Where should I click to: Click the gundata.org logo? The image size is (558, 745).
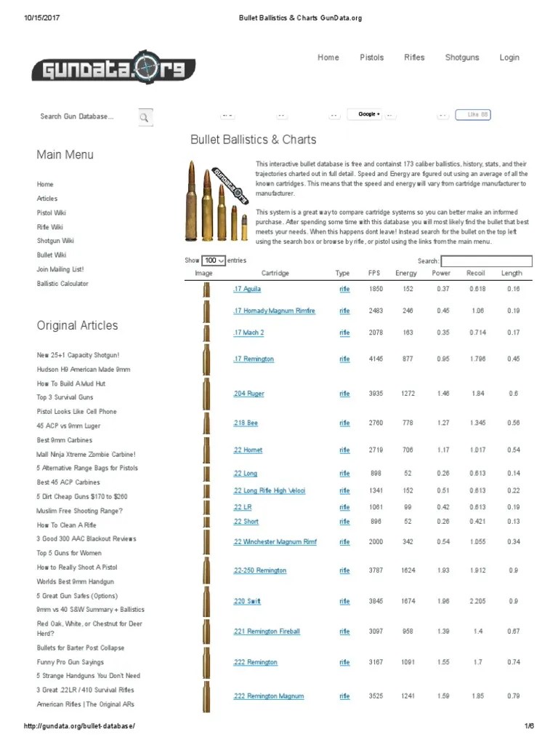(x=113, y=68)
